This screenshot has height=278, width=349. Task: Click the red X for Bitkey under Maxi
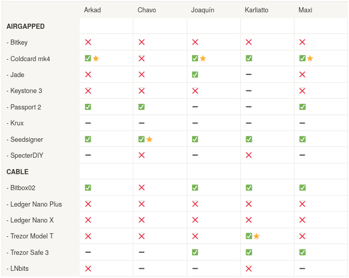[x=302, y=42]
